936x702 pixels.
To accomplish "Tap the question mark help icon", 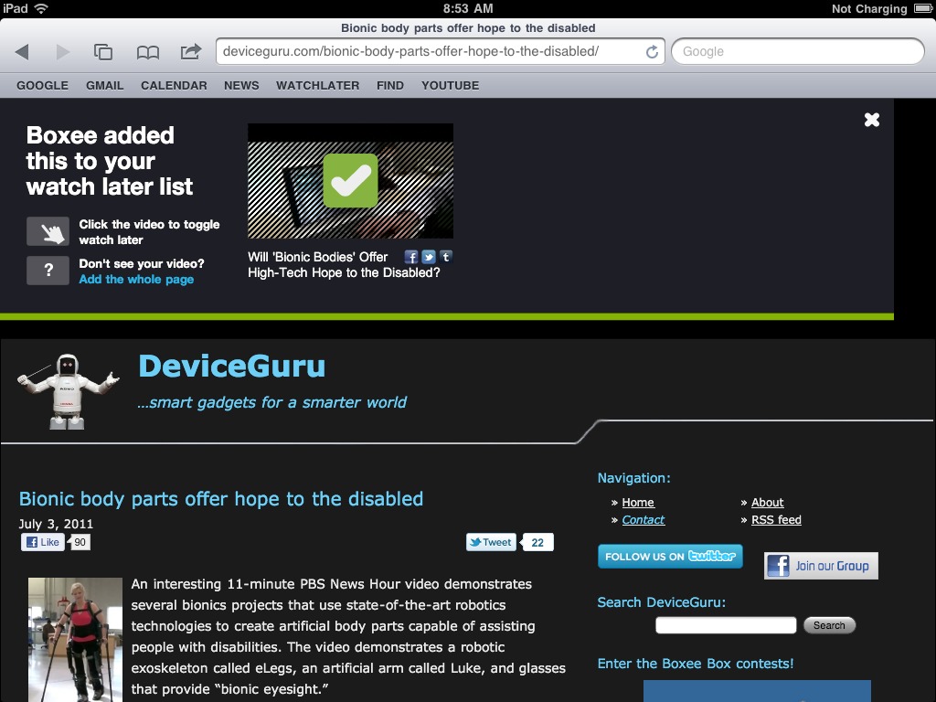I will click(x=48, y=271).
